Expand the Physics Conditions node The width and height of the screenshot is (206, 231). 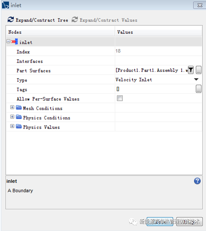[12, 117]
